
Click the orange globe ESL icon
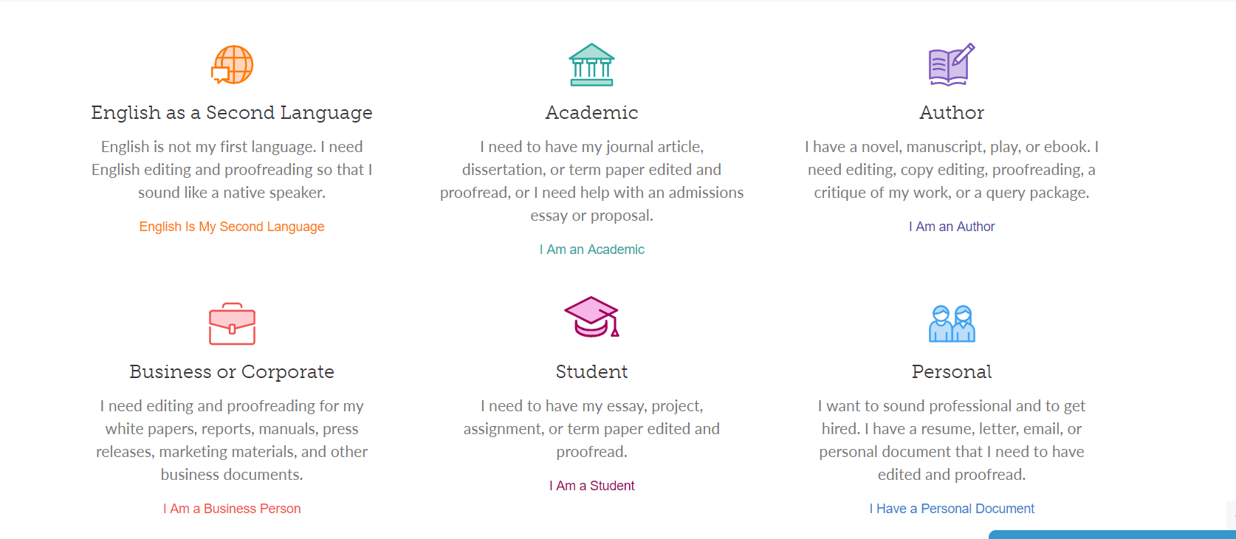(x=232, y=64)
